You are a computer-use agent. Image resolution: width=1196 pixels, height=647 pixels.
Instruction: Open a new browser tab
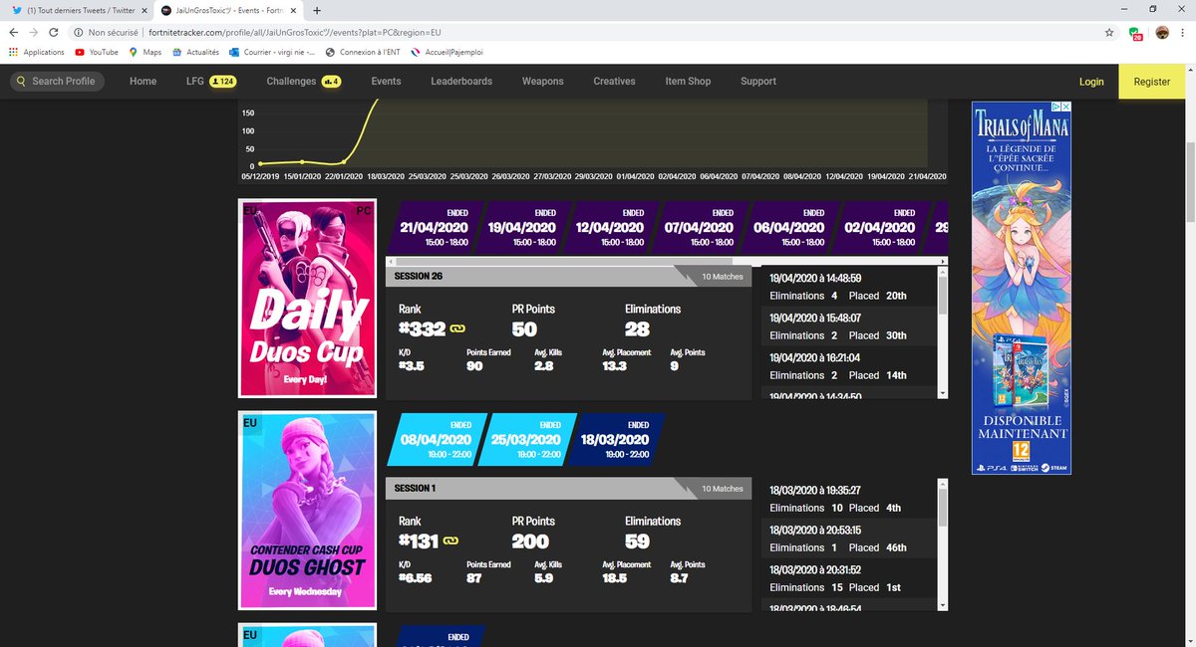click(x=317, y=10)
